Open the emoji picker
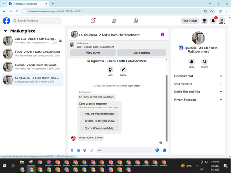The height and width of the screenshot is (173, 231). click(x=157, y=150)
